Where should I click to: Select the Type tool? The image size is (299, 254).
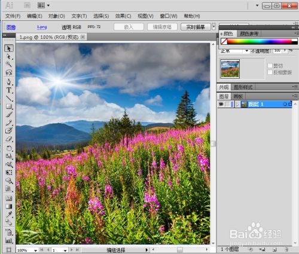[x=9, y=90]
